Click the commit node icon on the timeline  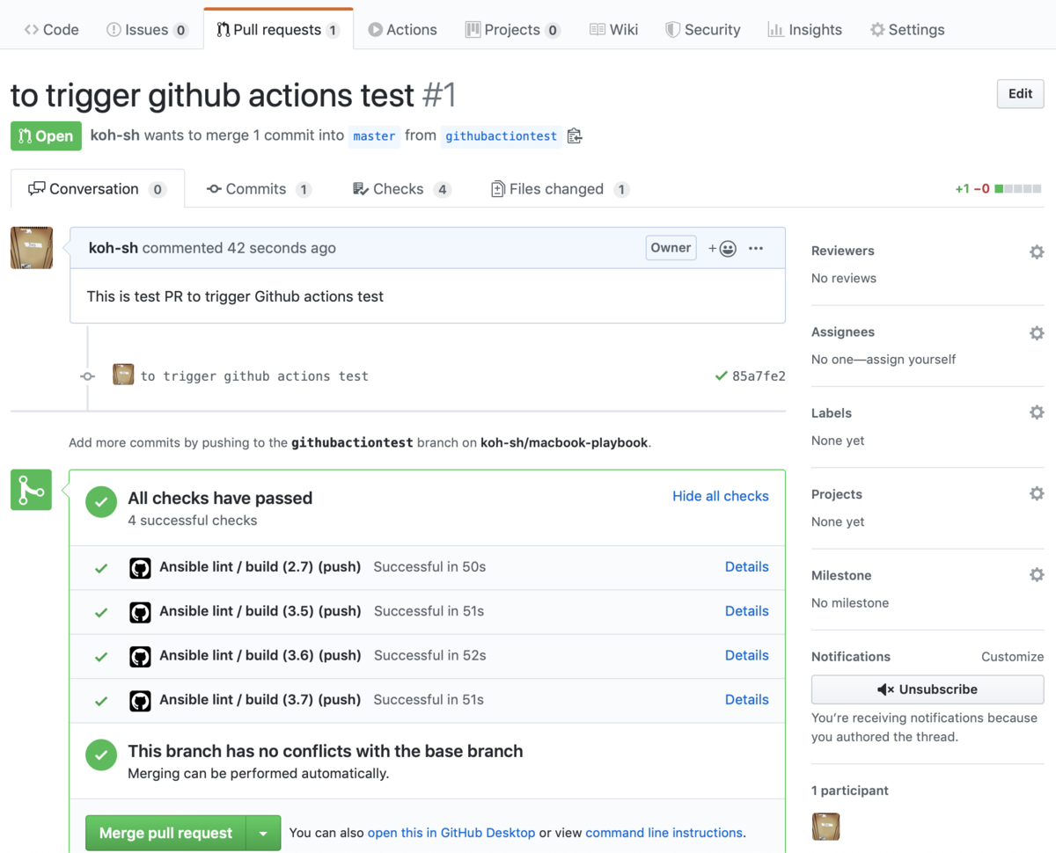[87, 376]
